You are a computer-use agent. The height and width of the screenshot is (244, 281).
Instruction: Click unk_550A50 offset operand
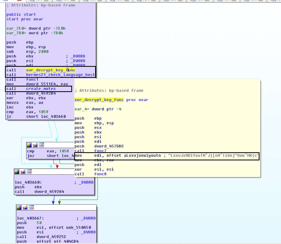tap(79, 228)
